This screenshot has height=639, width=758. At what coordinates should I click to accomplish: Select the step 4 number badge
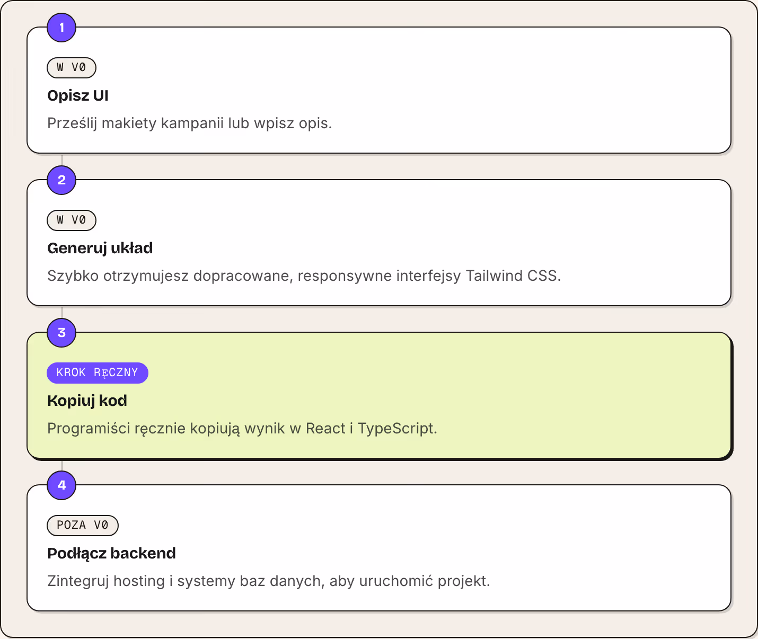pos(61,485)
